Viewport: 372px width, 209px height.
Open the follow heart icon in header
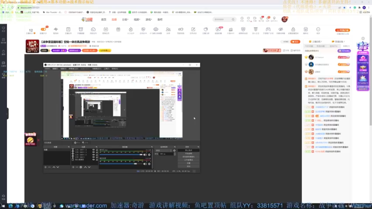click(x=248, y=19)
